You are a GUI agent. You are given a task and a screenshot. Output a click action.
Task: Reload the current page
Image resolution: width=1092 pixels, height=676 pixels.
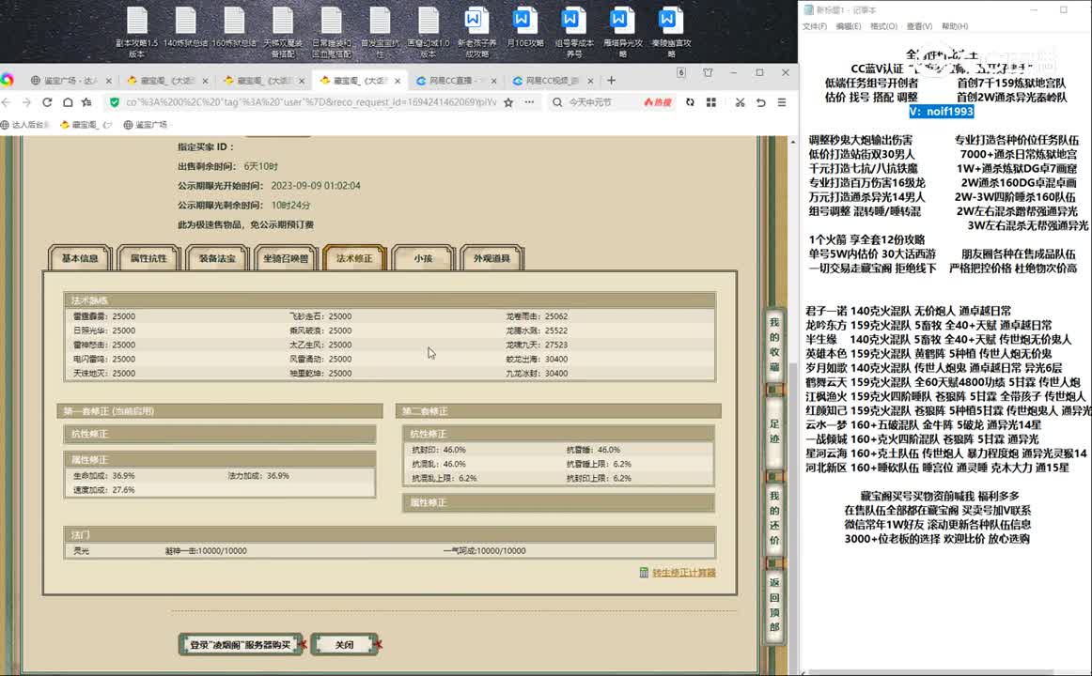click(47, 102)
